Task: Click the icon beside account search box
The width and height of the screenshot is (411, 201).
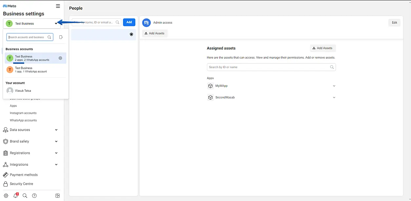Action: click(x=61, y=37)
